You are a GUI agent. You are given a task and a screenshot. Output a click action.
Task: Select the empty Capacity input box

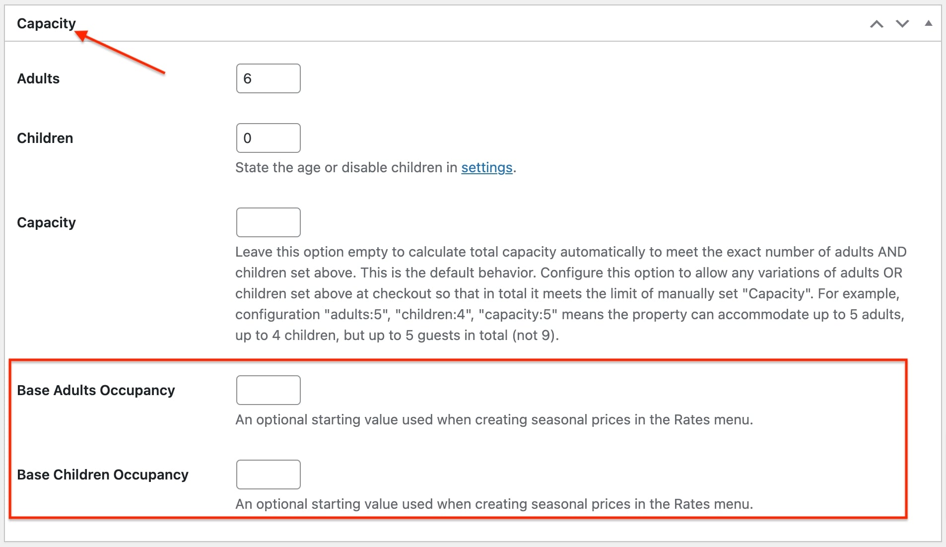point(268,222)
